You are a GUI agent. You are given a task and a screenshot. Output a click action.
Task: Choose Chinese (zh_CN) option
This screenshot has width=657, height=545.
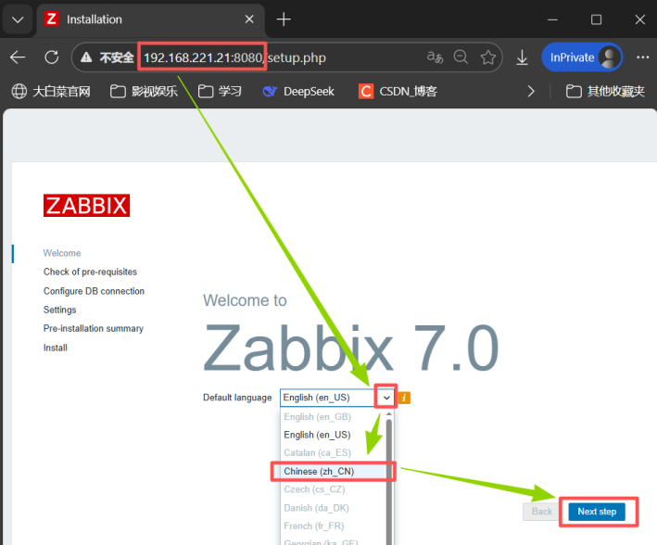click(x=333, y=471)
